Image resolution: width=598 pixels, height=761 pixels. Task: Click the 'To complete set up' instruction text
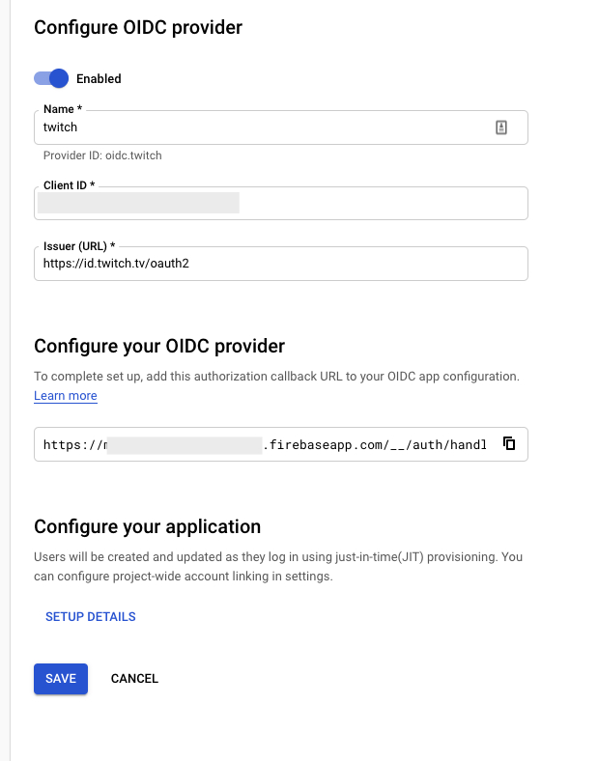[x=276, y=376]
